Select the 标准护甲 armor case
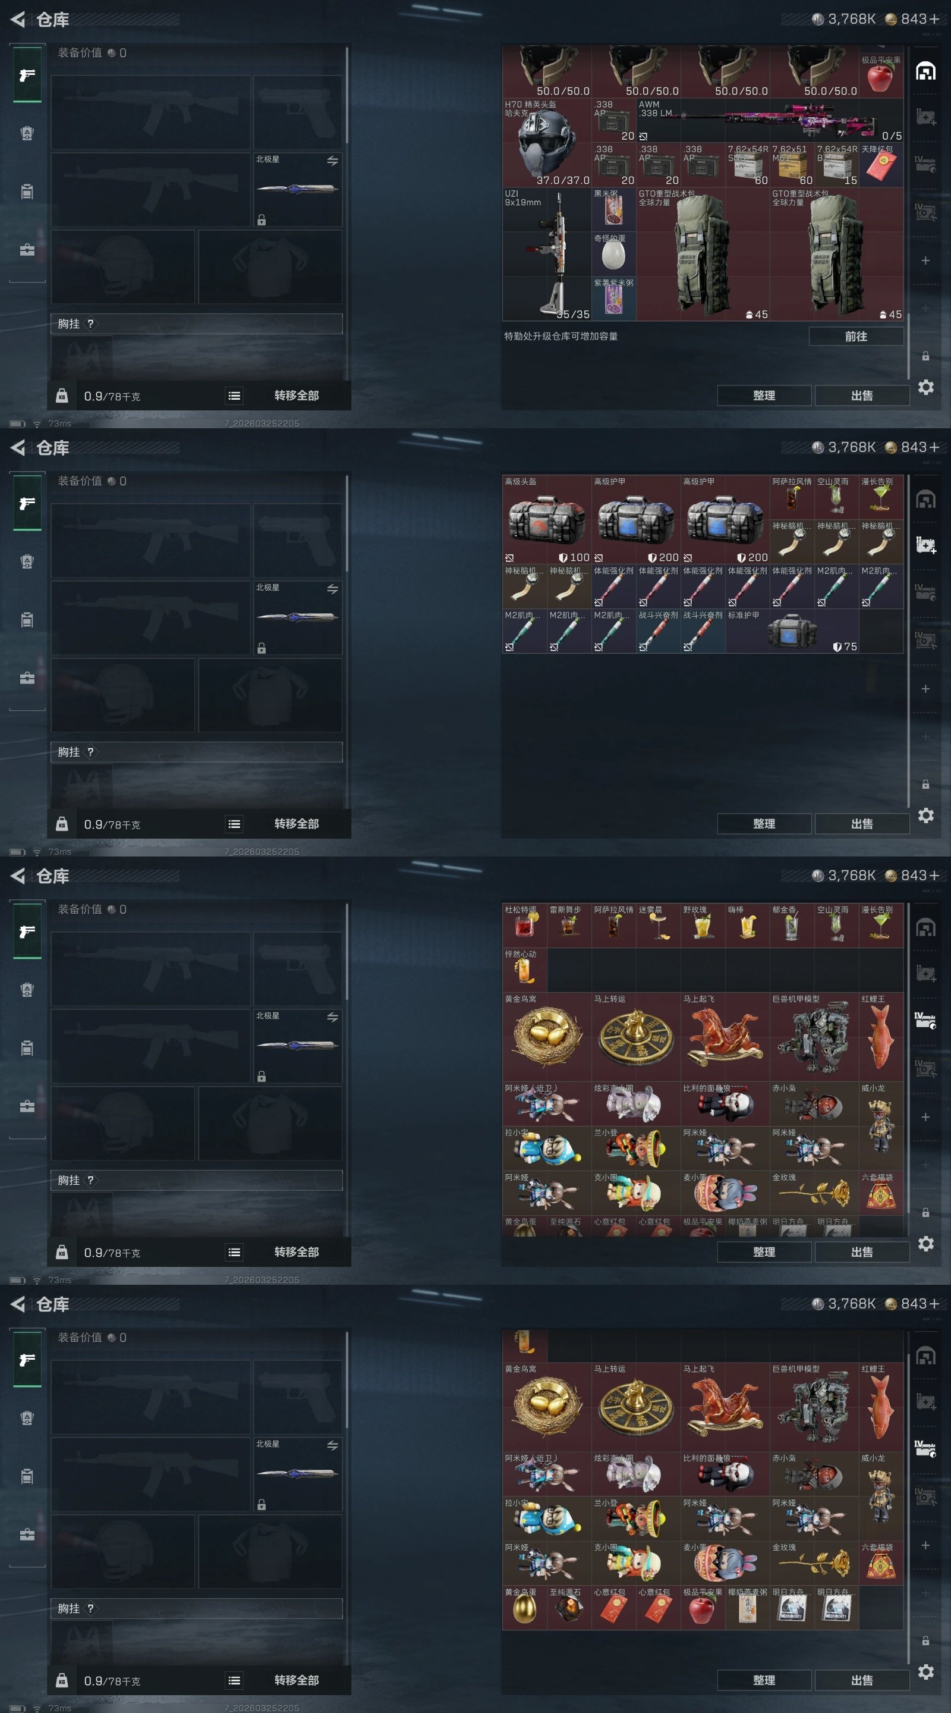Viewport: 951px width, 1713px height. click(x=792, y=631)
